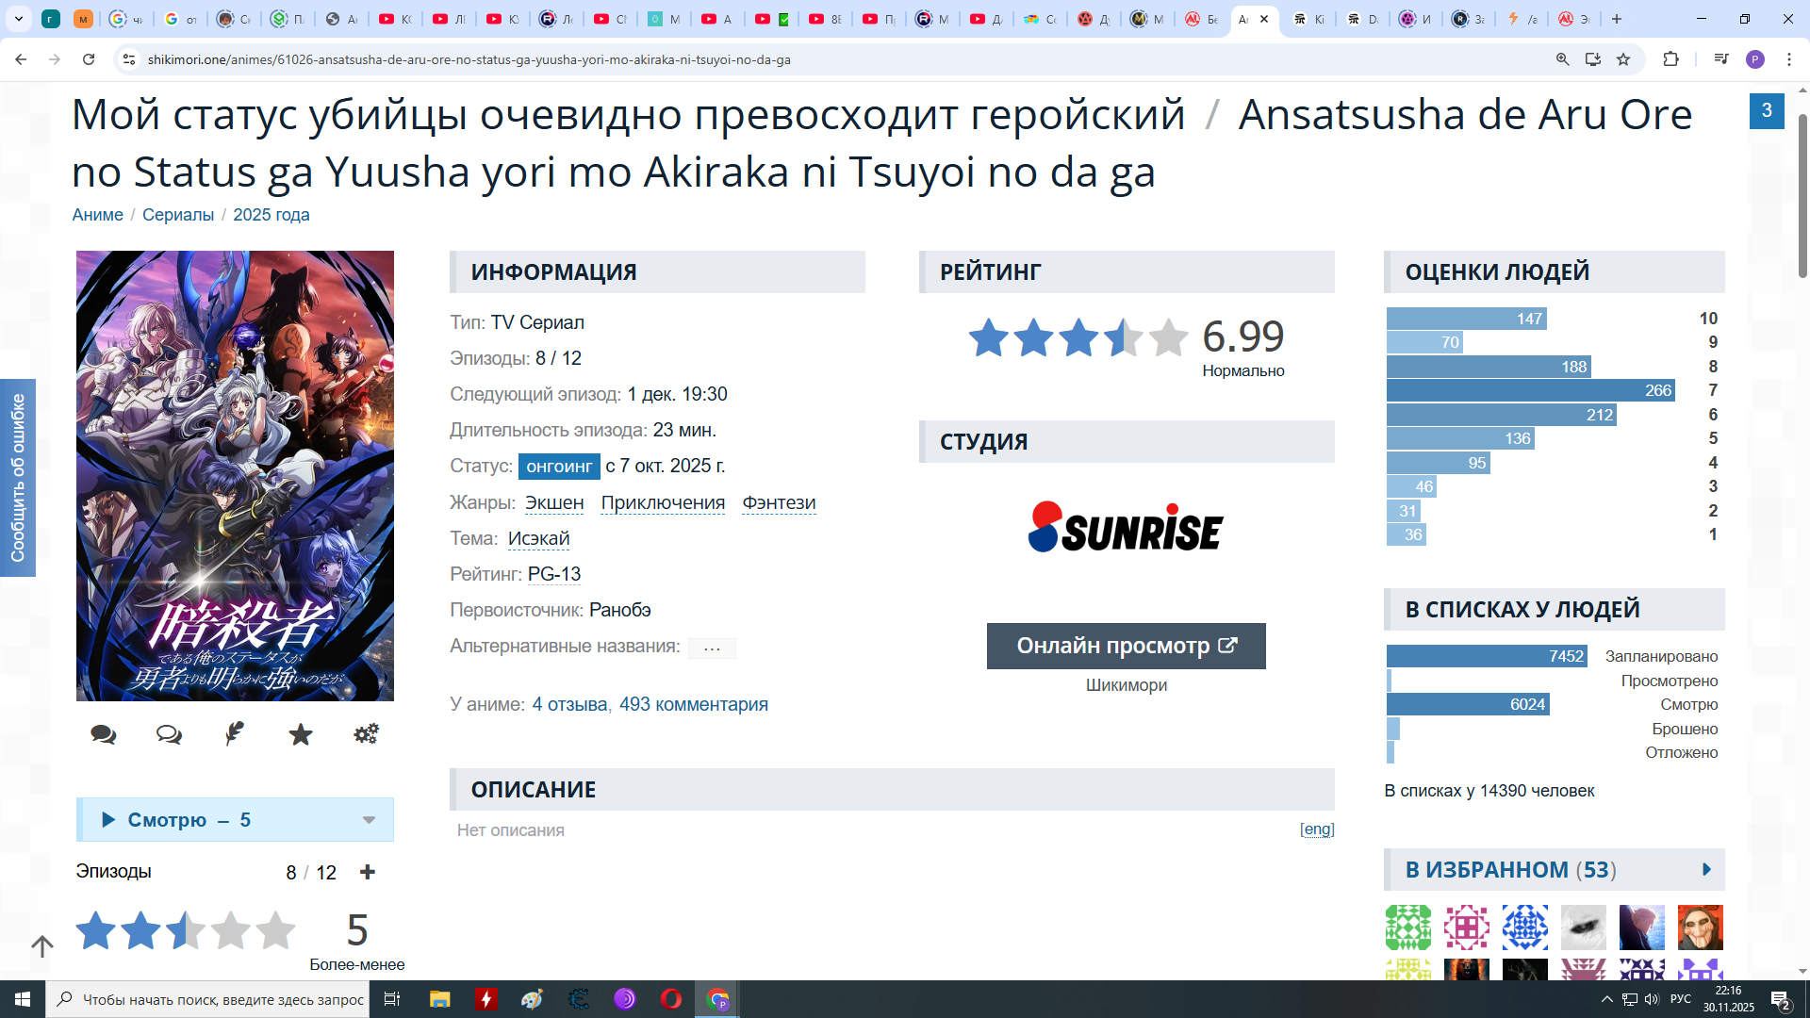The width and height of the screenshot is (1810, 1018).
Task: Open File Explorer from the taskbar
Action: [439, 999]
